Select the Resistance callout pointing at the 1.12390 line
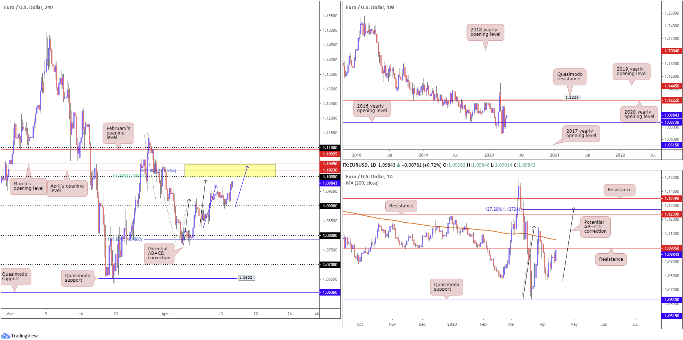This screenshot has height=340, width=683. 401,206
